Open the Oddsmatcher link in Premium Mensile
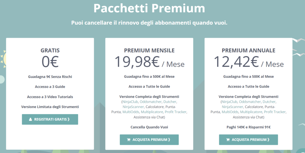Image resolution: width=305 pixels, height=153 pixels. pos(150,102)
